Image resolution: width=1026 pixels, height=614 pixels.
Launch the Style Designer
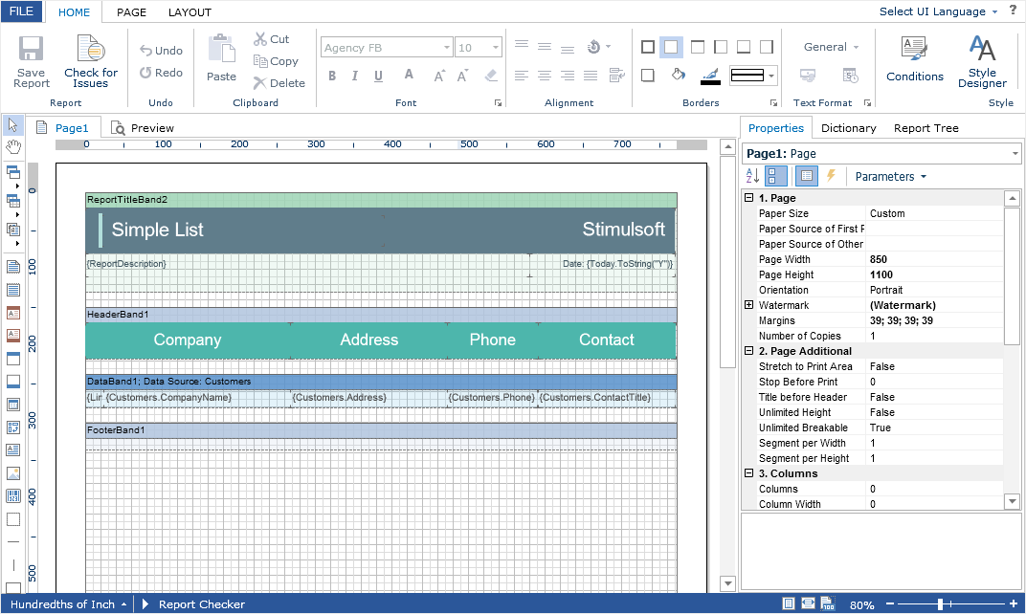(x=982, y=62)
